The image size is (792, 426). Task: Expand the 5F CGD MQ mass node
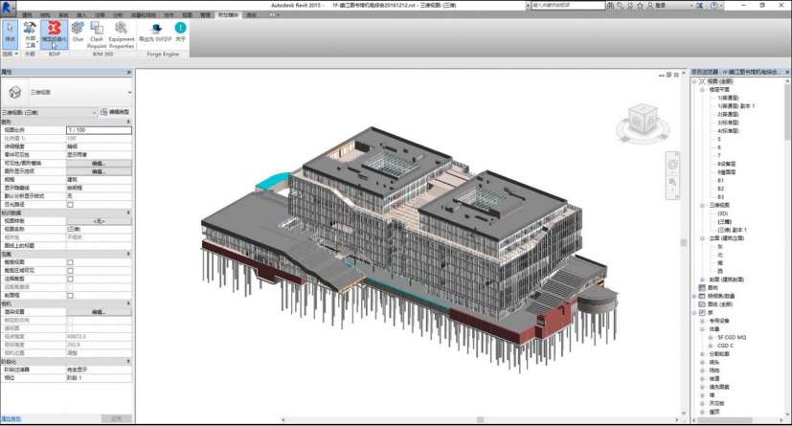click(711, 337)
